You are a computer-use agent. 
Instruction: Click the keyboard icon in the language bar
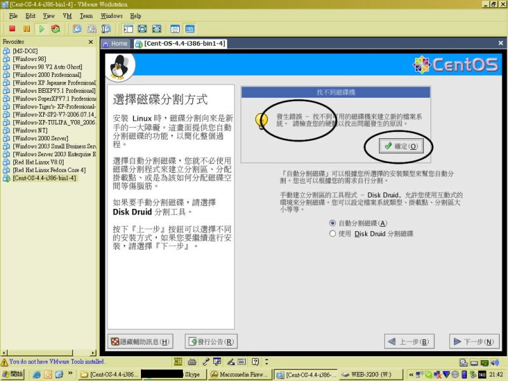(x=192, y=361)
